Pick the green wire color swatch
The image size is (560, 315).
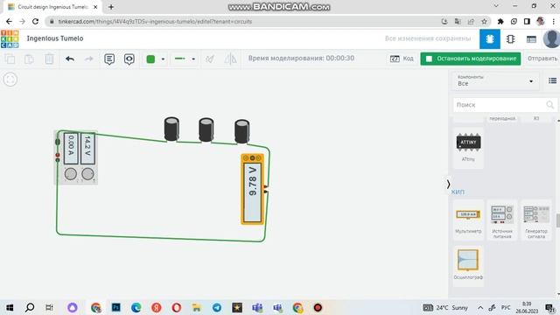[x=150, y=59]
